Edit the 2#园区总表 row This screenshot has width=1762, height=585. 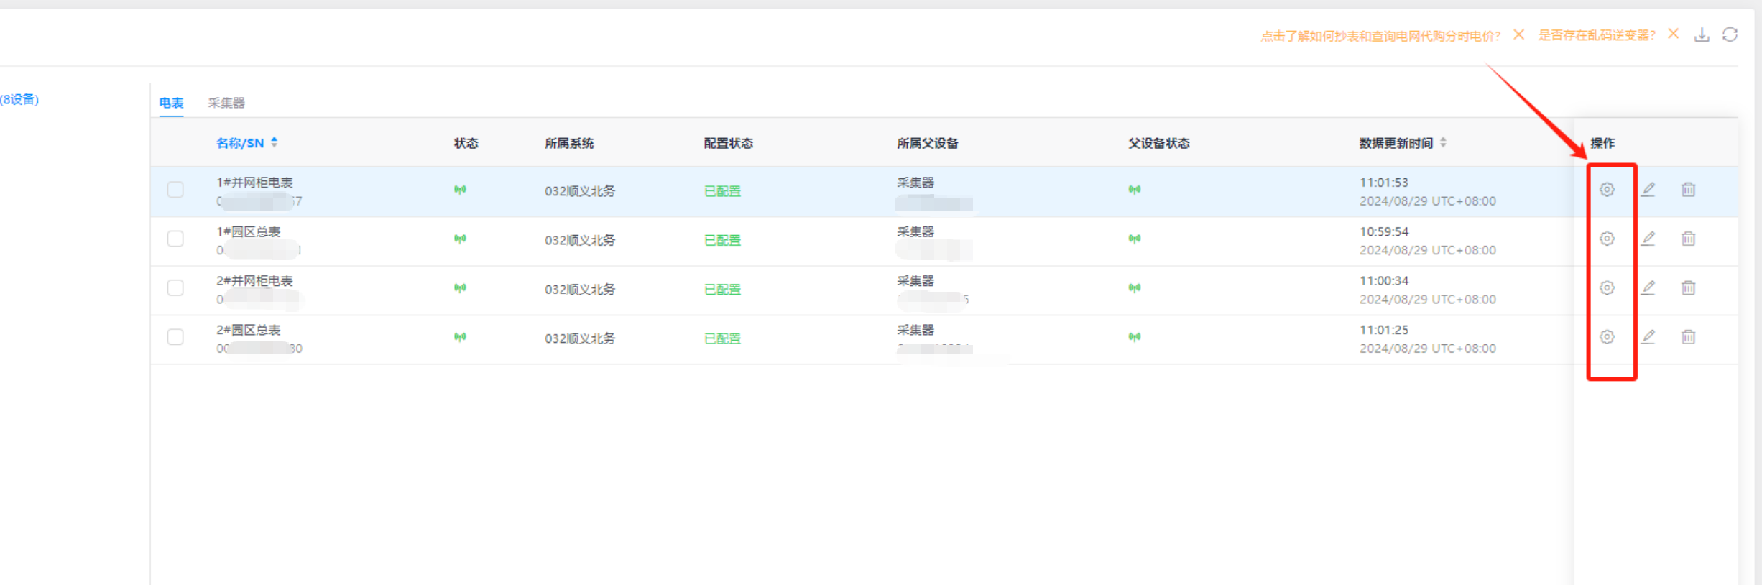(x=1648, y=336)
